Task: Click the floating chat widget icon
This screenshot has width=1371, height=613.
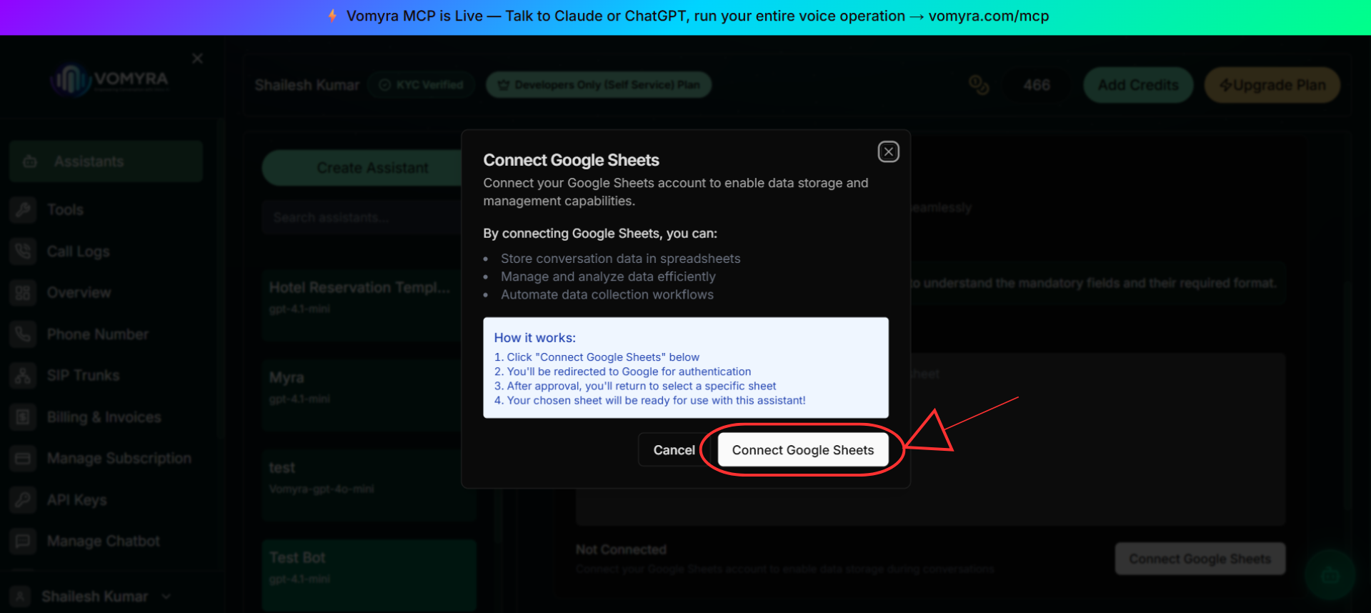Action: 1330,574
